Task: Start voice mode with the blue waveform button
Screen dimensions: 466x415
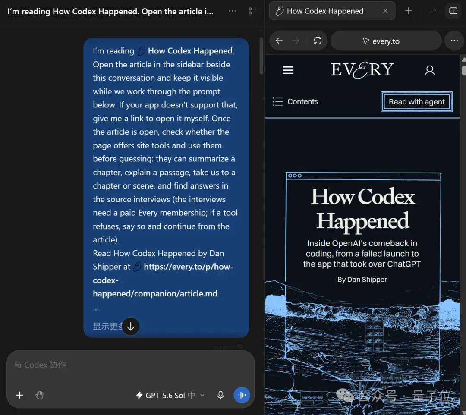Action: tap(242, 395)
